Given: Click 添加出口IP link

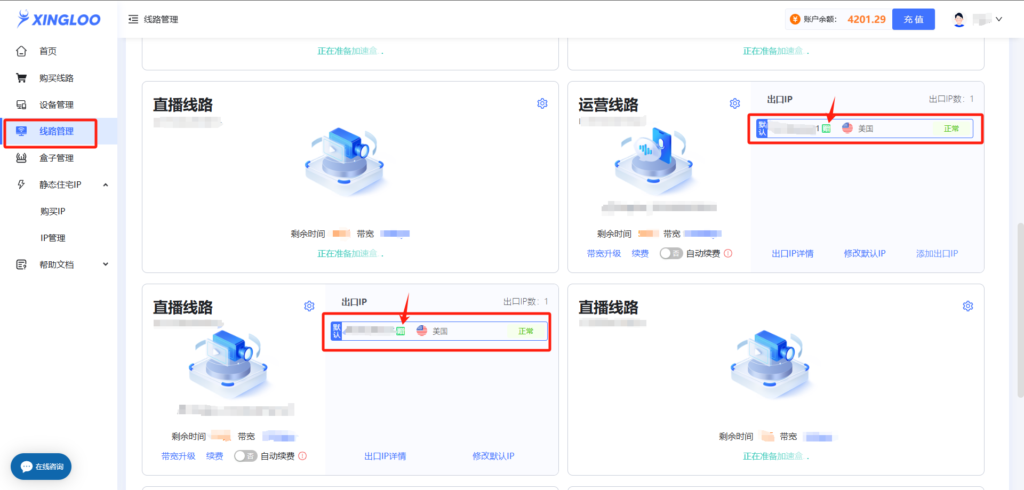Looking at the screenshot, I should (937, 253).
